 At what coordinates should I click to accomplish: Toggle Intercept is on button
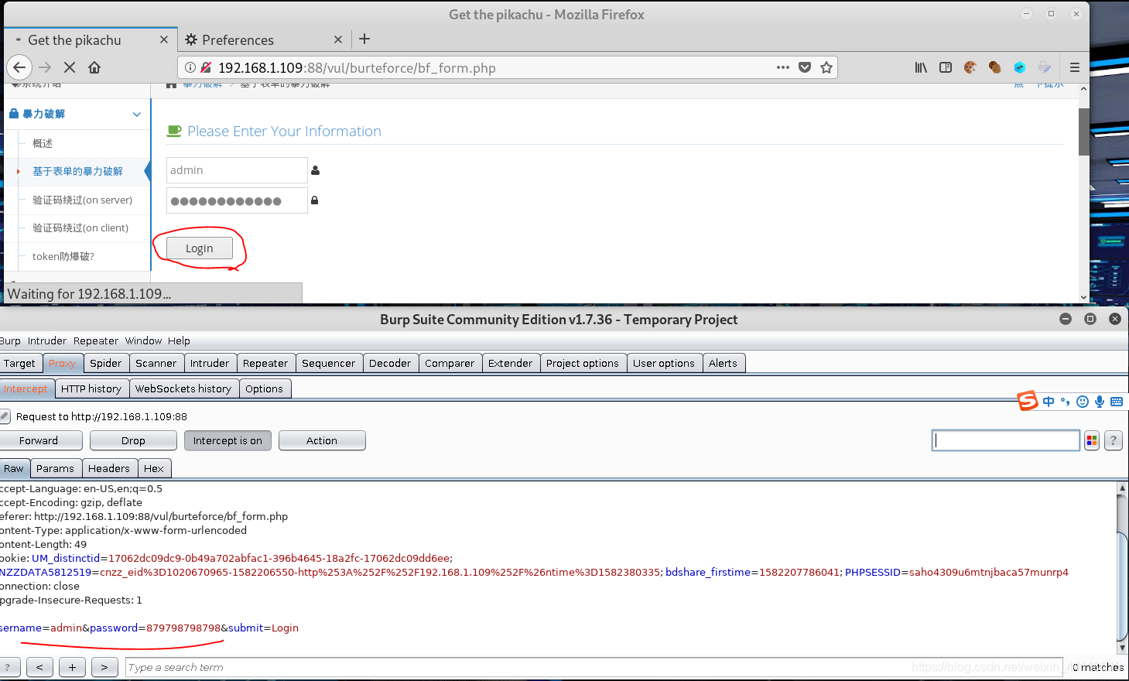click(228, 440)
